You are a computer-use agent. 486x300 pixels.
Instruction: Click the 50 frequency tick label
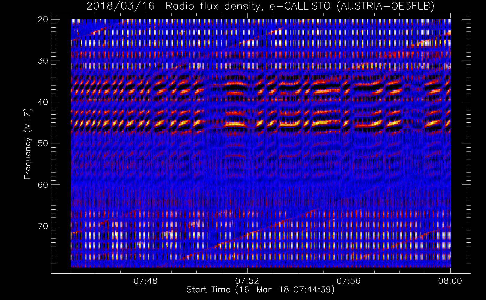tap(43, 143)
